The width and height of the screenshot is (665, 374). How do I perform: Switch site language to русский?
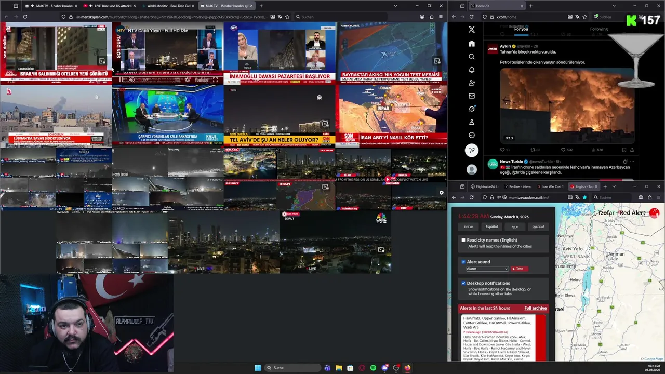[538, 226]
